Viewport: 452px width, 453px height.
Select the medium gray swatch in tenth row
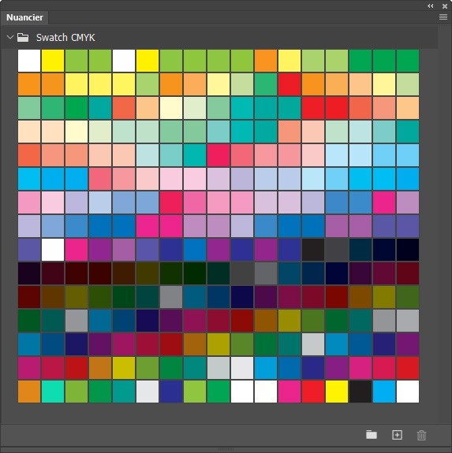pos(266,273)
